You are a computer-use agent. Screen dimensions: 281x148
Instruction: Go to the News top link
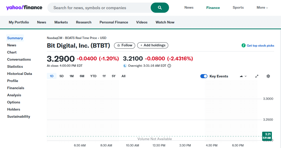click(189, 8)
